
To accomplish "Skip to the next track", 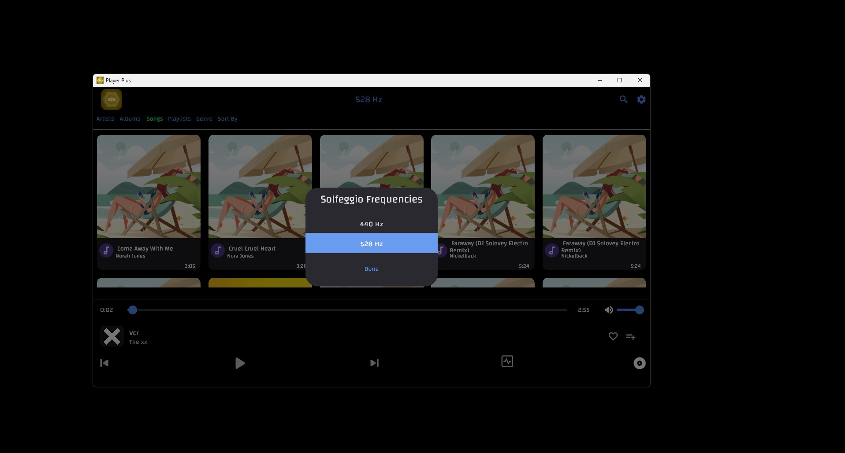I will coord(374,363).
